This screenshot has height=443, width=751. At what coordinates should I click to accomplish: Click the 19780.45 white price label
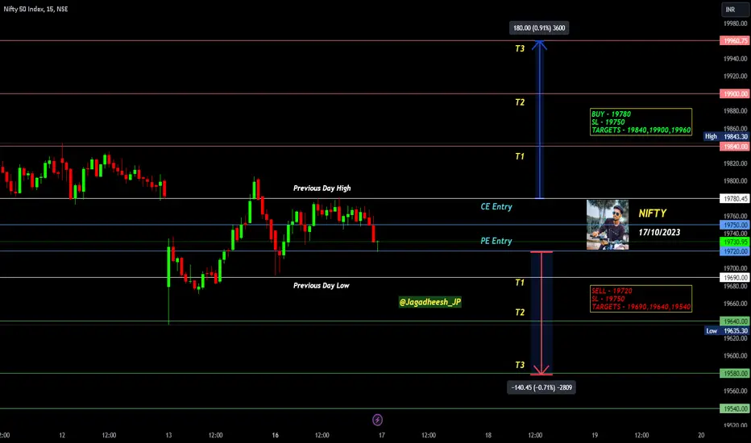tap(735, 198)
